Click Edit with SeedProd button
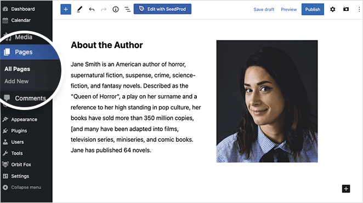The image size is (363, 203). 162,9
